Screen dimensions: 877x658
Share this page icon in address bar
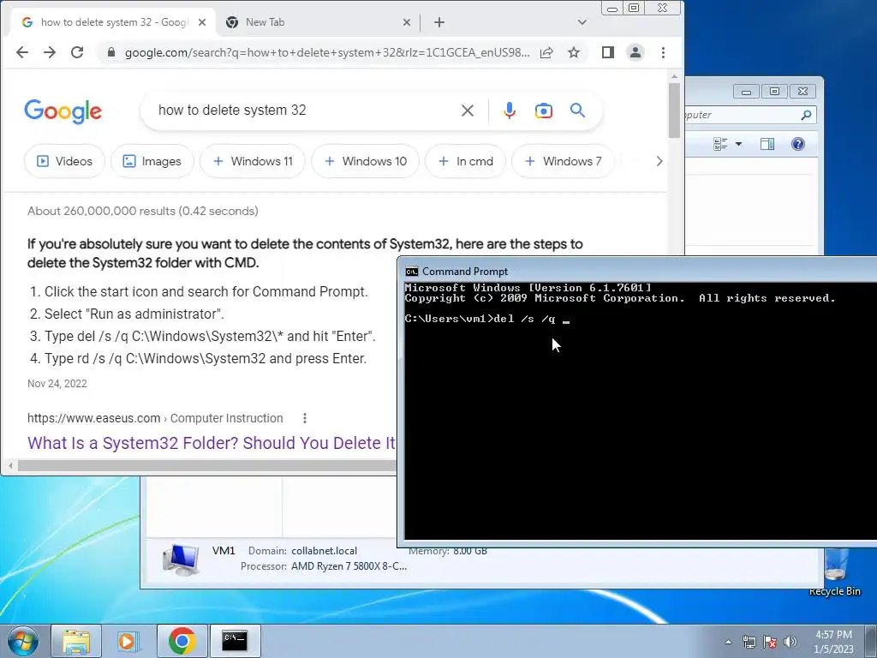click(546, 52)
